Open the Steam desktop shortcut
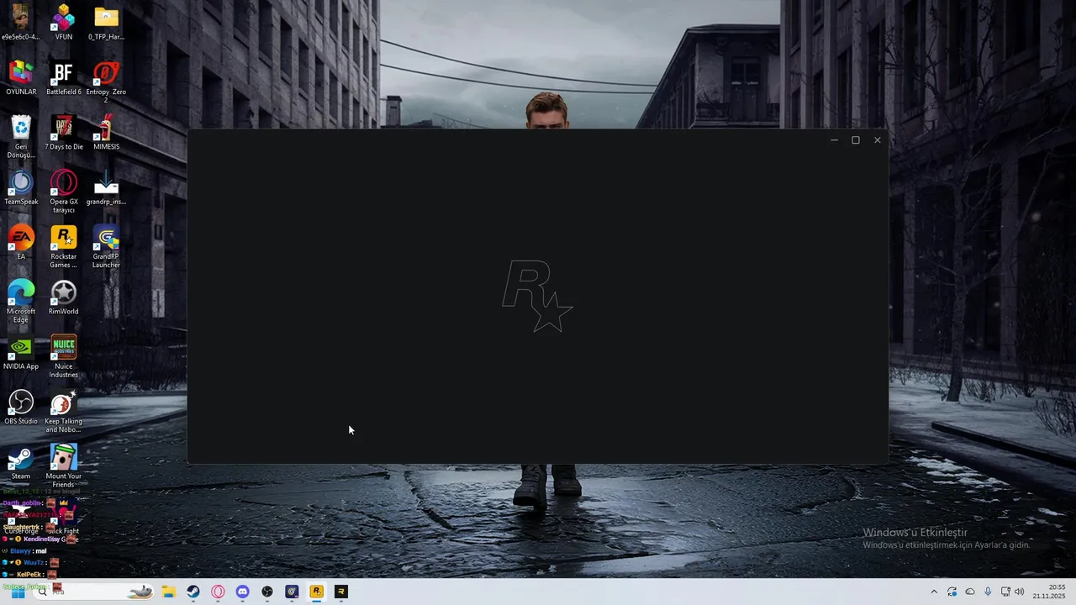Viewport: 1076px width, 605px height. (x=21, y=462)
